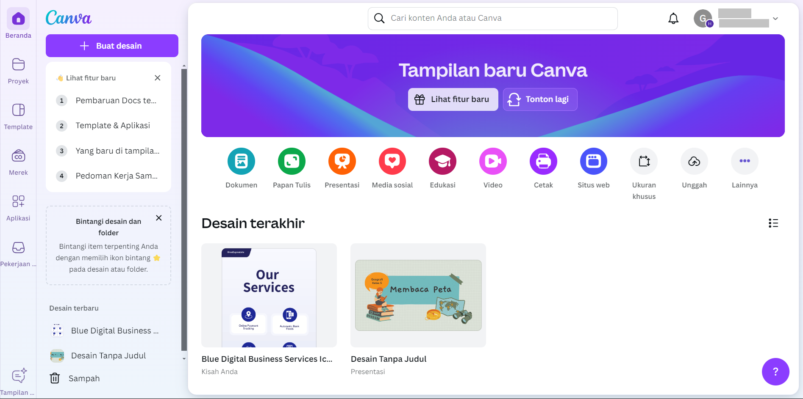Dismiss the Bintangi desain dan folder tip

point(159,218)
